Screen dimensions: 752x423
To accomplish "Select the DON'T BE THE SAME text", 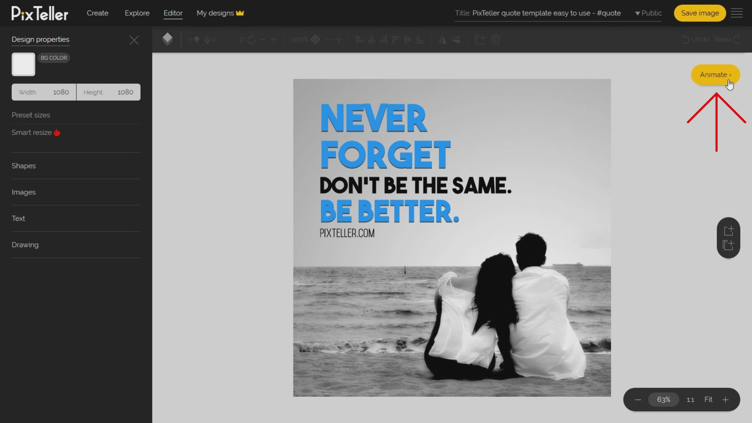I will 416,185.
